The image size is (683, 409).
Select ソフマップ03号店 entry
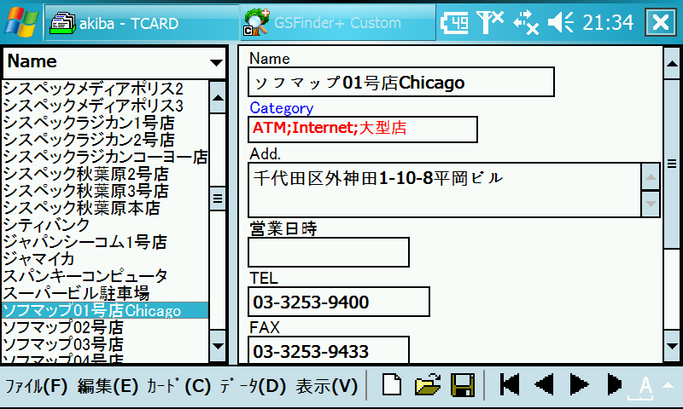[105, 343]
